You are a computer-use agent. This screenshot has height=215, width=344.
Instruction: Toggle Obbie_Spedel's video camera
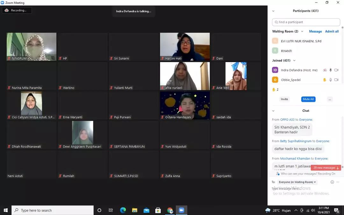[336, 80]
